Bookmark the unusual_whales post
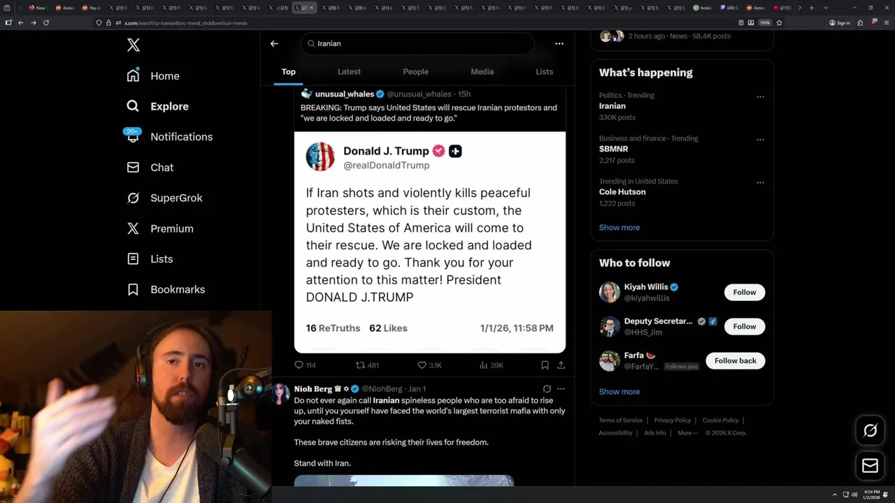895x503 pixels. (545, 365)
